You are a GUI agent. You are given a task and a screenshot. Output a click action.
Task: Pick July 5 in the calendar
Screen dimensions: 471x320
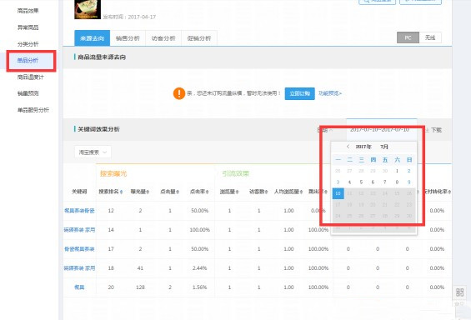(x=361, y=182)
